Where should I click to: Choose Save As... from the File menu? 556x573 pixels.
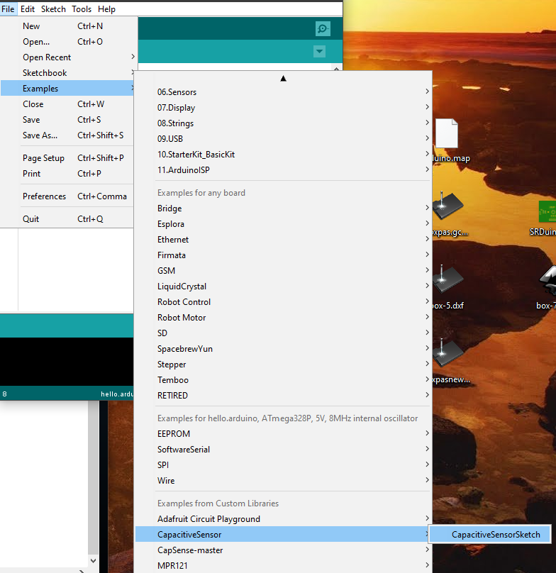(67, 135)
